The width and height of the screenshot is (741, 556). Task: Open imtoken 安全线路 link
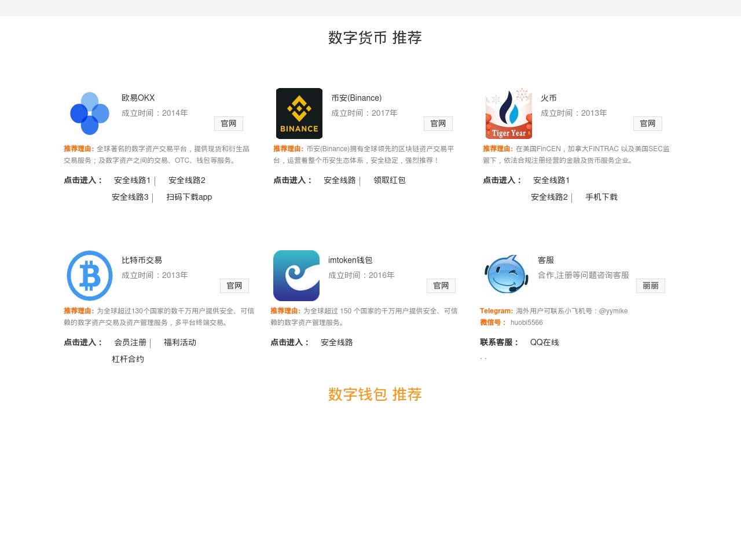(337, 342)
